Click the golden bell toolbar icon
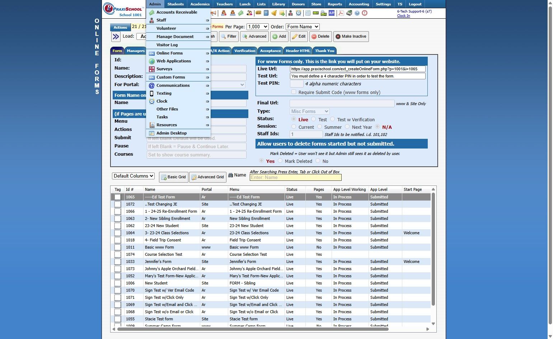Image resolution: width=553 pixels, height=339 pixels. (x=274, y=13)
